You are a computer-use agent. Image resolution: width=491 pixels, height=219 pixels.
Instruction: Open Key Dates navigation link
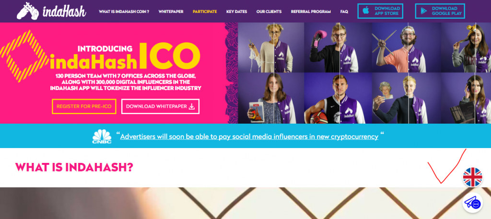tap(237, 12)
